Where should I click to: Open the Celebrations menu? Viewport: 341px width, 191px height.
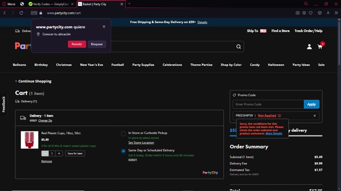[172, 65]
